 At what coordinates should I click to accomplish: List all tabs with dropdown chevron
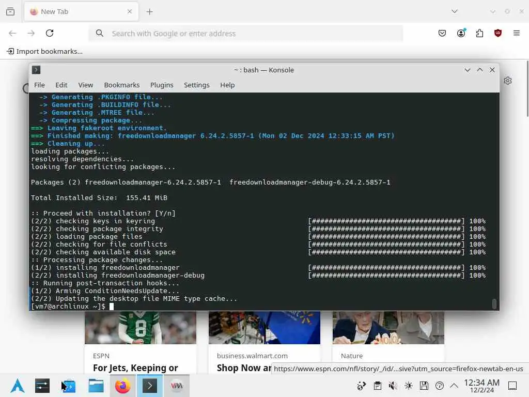(x=455, y=11)
